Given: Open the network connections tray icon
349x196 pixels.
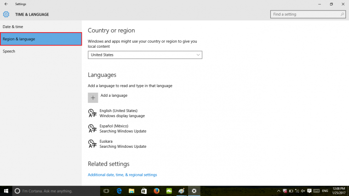Looking at the screenshot, I should 297,191.
